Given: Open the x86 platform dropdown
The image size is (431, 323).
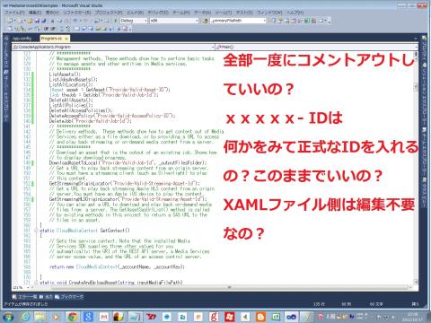Looking at the screenshot, I should tap(174, 21).
